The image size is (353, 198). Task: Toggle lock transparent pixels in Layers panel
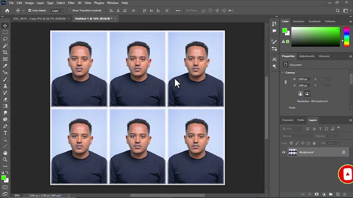click(x=291, y=143)
